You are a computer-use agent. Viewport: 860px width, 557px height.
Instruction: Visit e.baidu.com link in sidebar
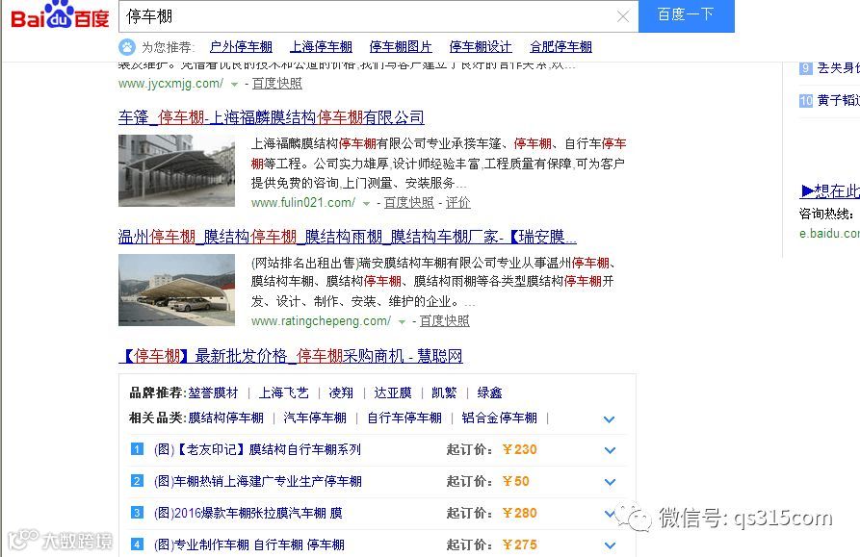[829, 234]
